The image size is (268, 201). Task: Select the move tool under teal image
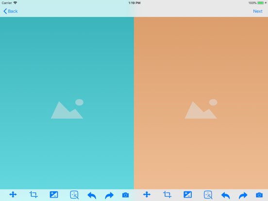(x=13, y=195)
